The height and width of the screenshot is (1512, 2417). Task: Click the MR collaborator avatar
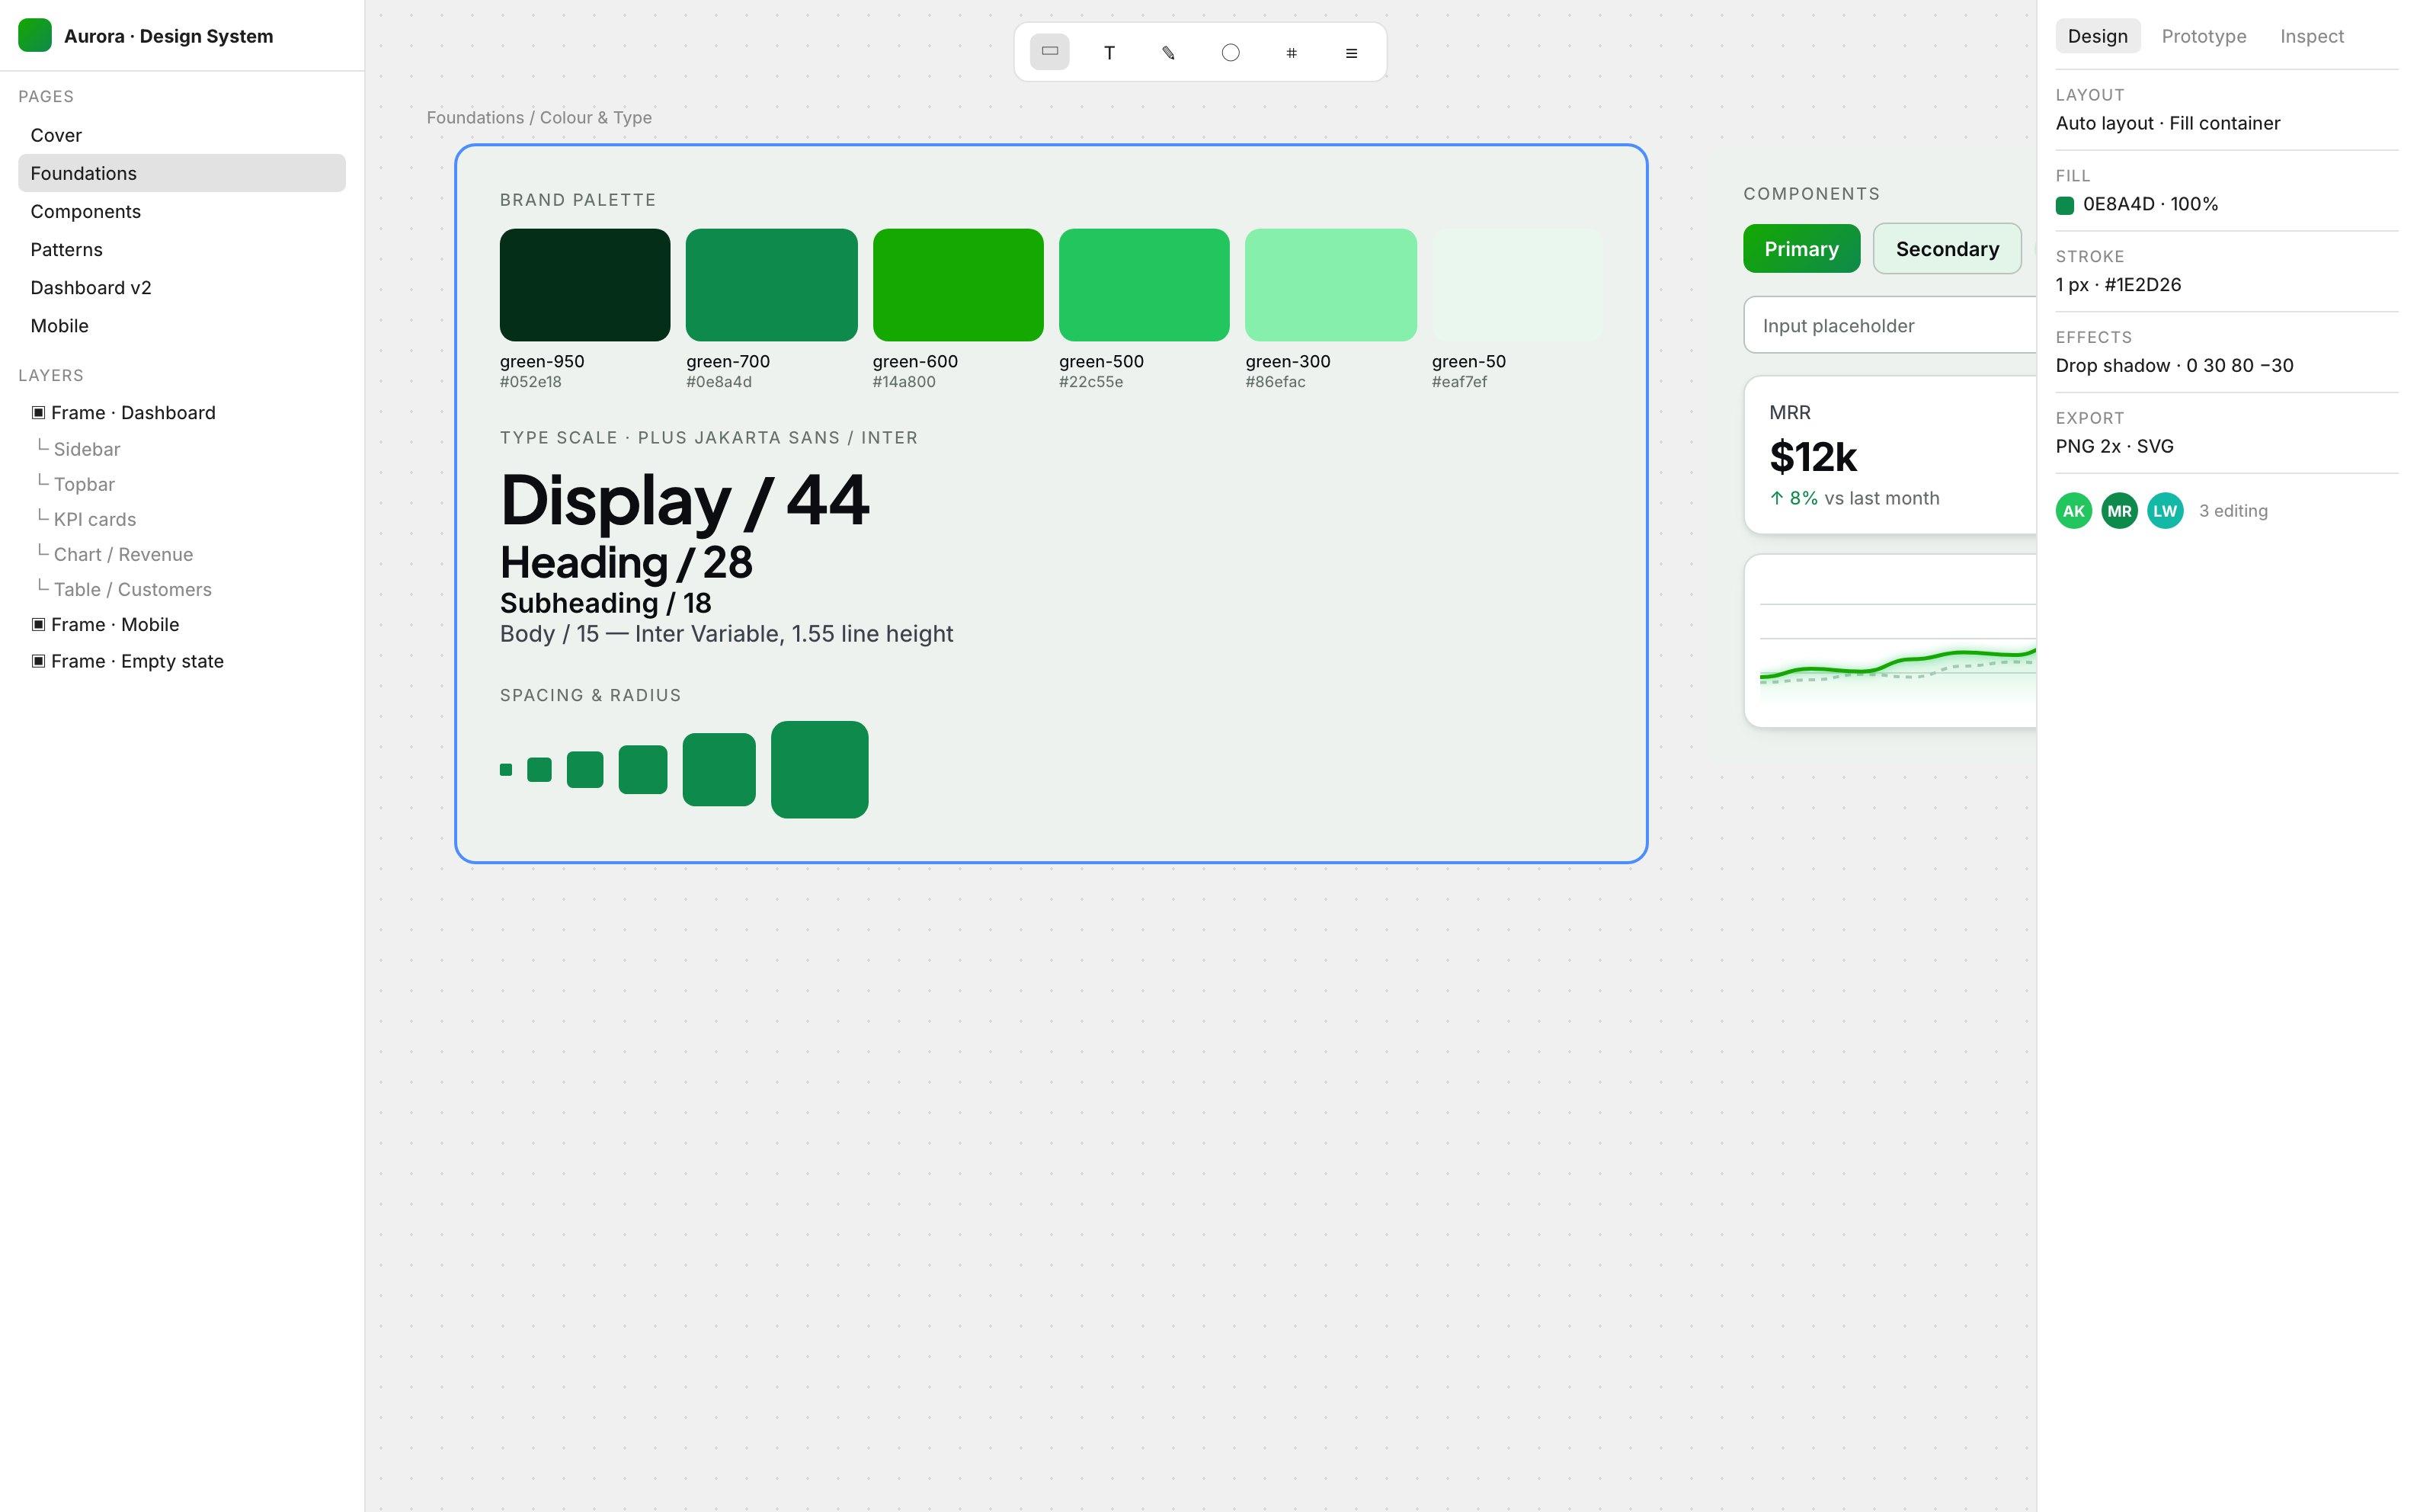[2119, 511]
